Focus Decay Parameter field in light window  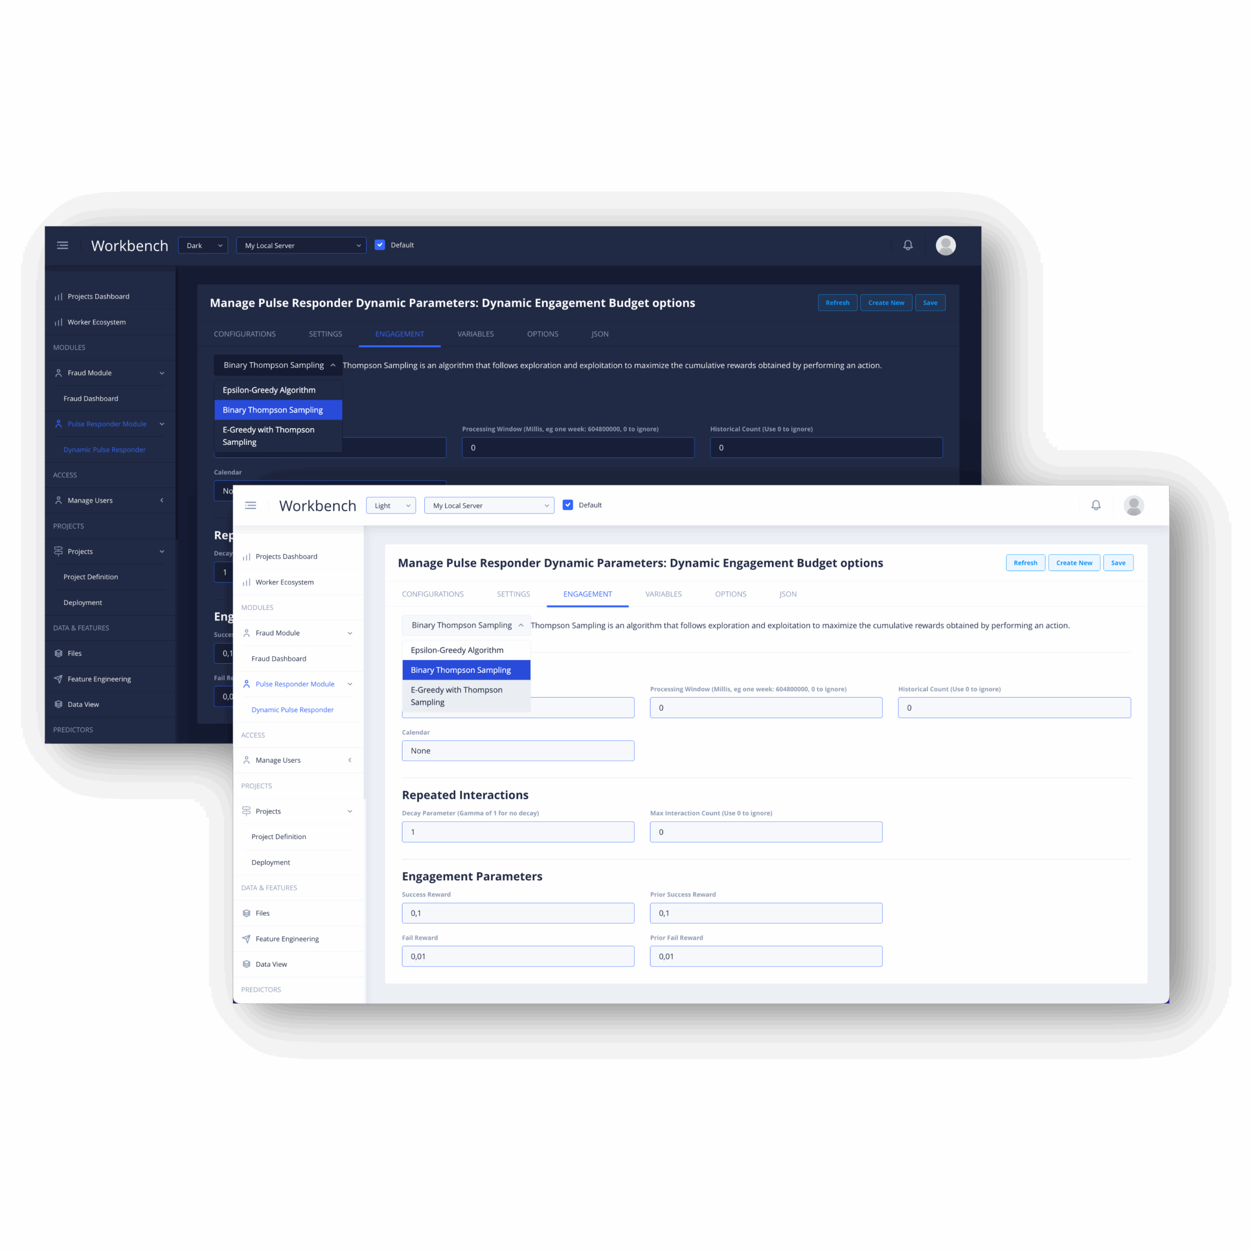click(x=518, y=832)
